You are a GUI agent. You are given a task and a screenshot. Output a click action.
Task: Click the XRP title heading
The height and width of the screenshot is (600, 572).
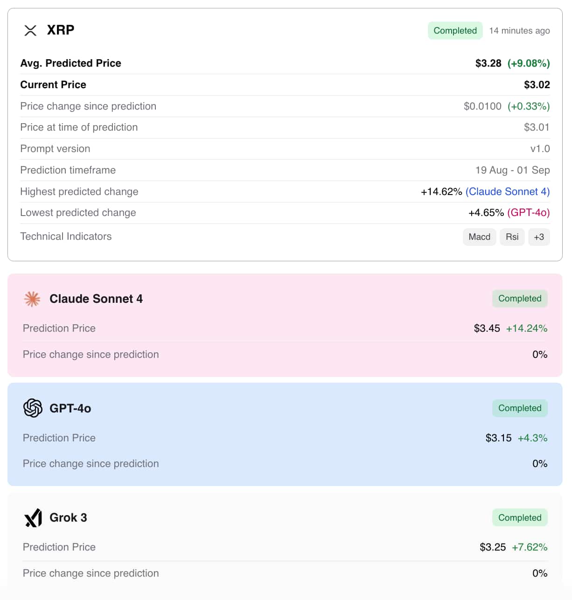(61, 30)
